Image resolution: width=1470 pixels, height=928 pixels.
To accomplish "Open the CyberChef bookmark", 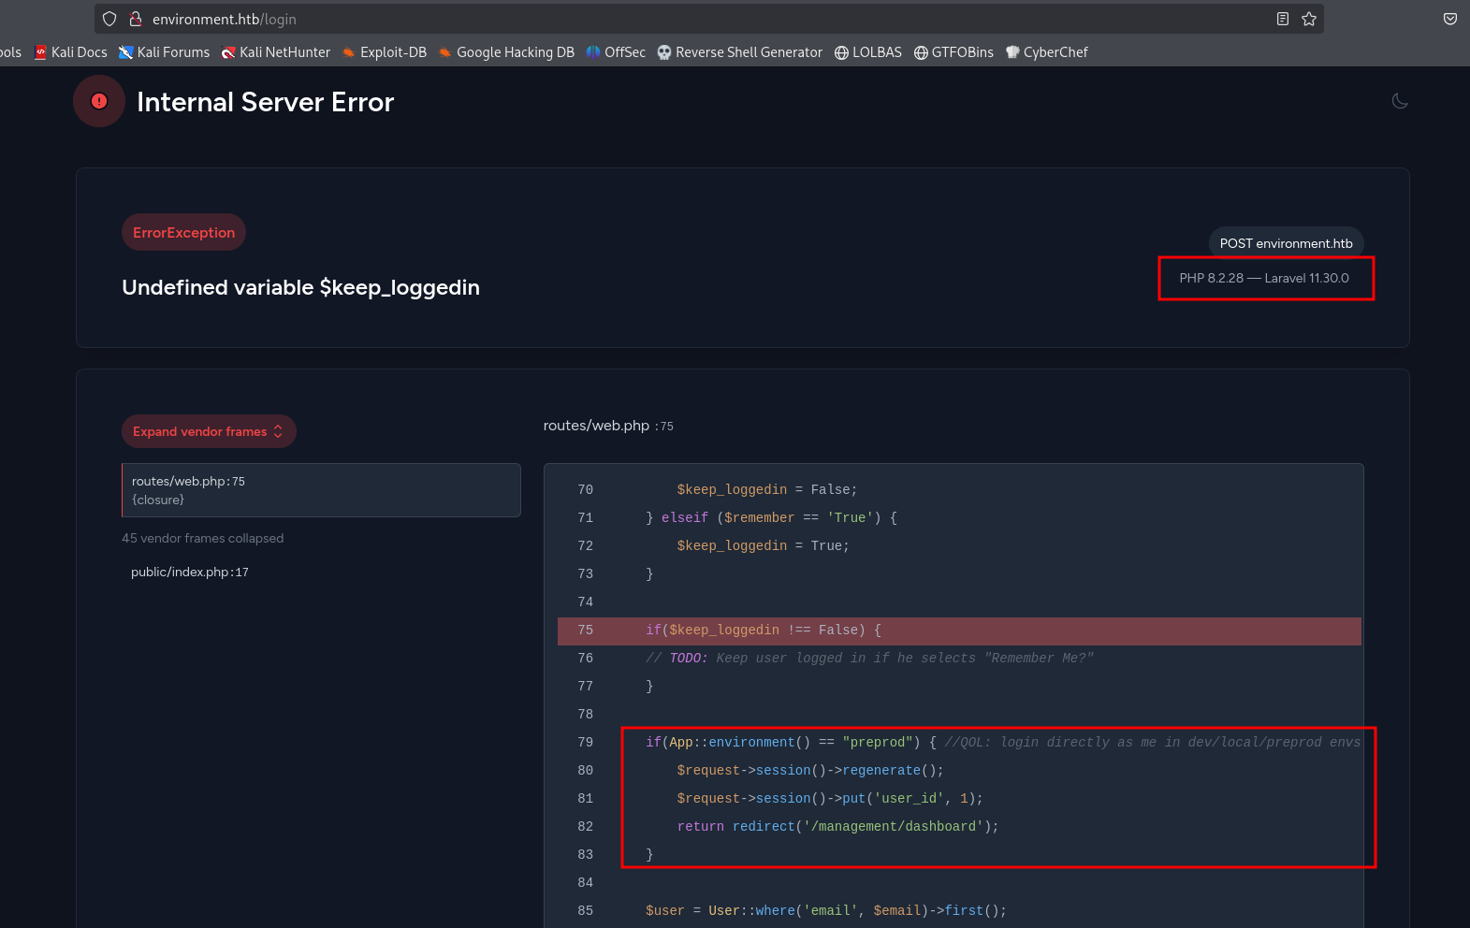I will coord(1046,52).
